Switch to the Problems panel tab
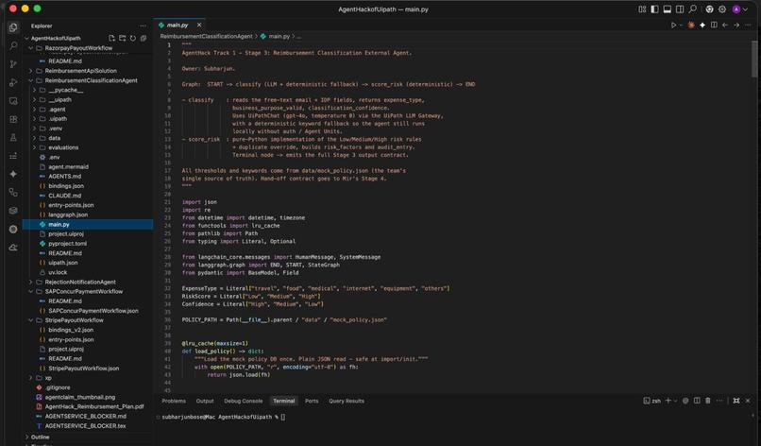Image resolution: width=761 pixels, height=446 pixels. pos(174,402)
